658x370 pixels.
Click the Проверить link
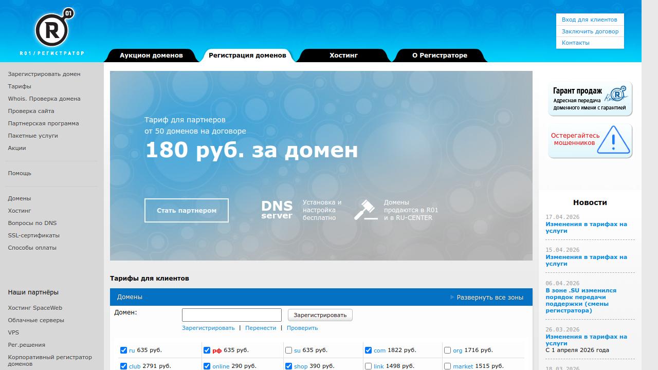pos(302,328)
